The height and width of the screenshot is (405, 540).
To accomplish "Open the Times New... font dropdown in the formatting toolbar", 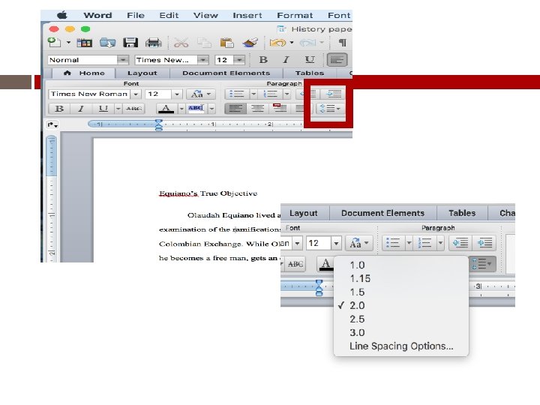I will [203, 60].
